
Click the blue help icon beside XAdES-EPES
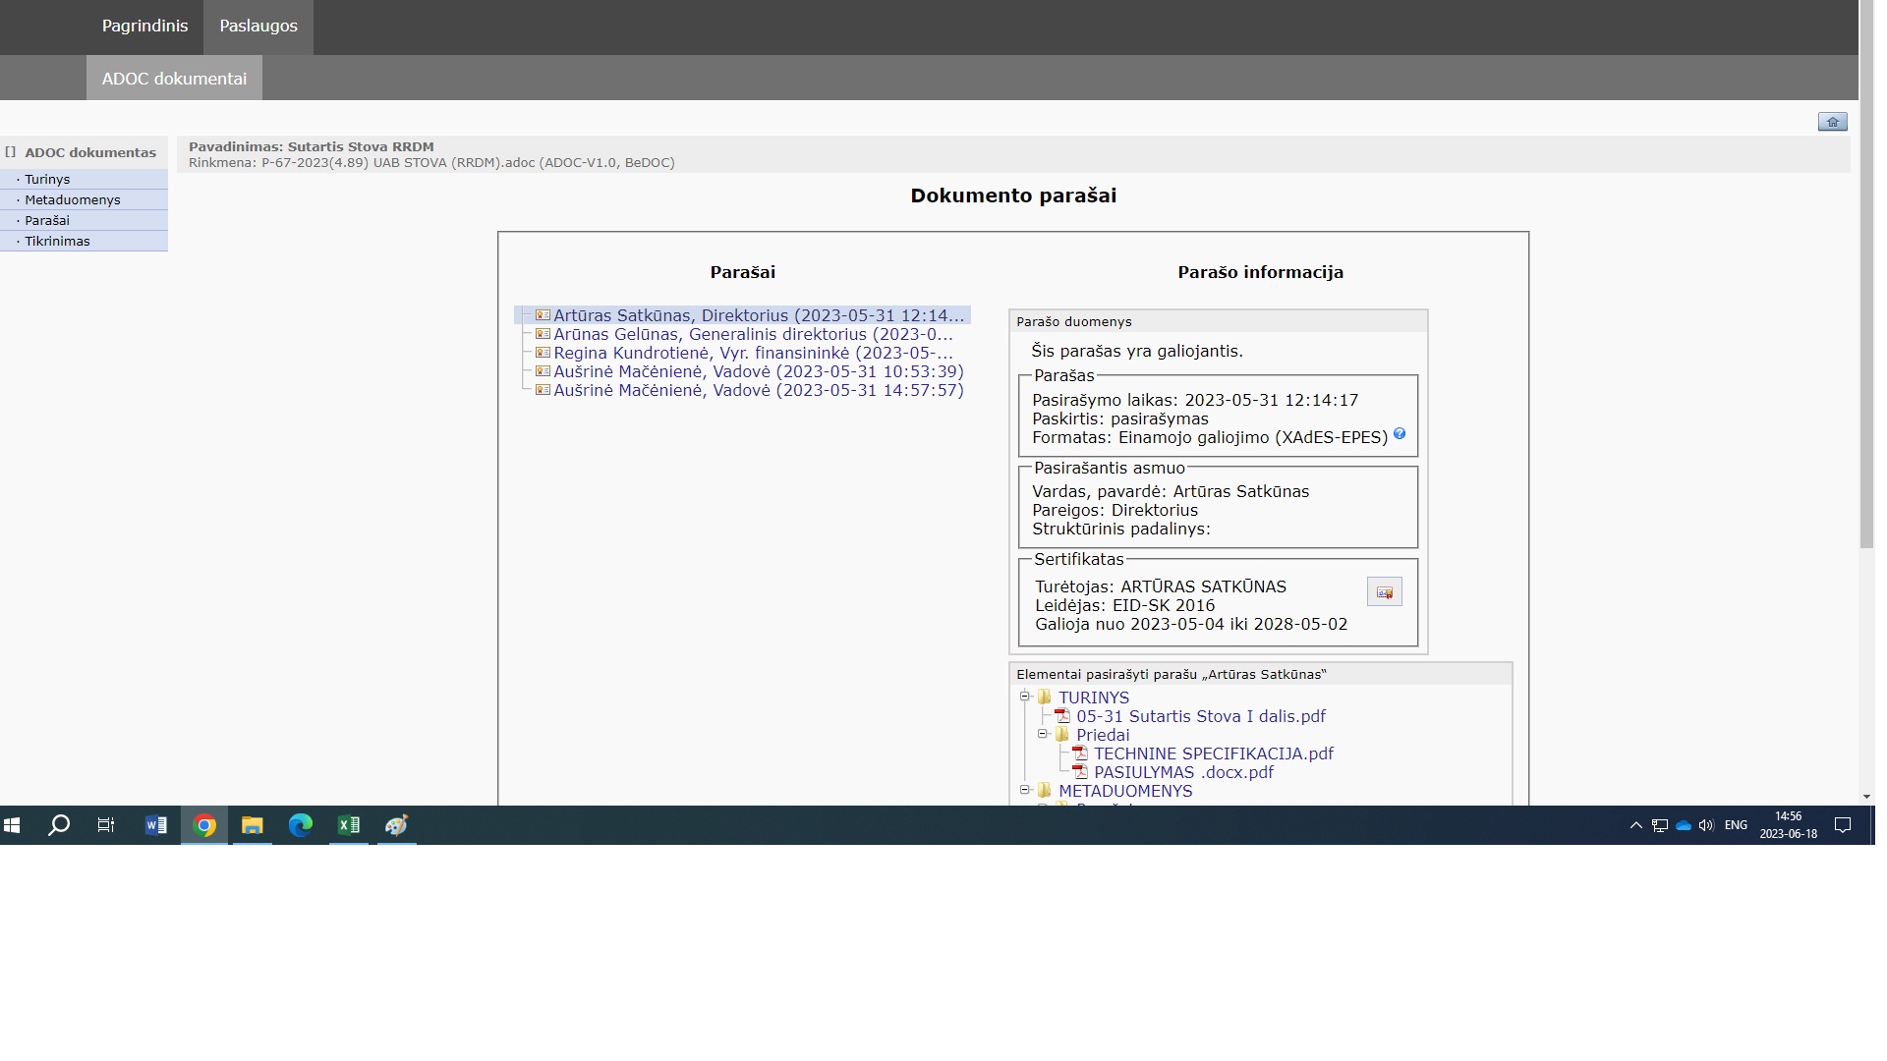point(1400,434)
